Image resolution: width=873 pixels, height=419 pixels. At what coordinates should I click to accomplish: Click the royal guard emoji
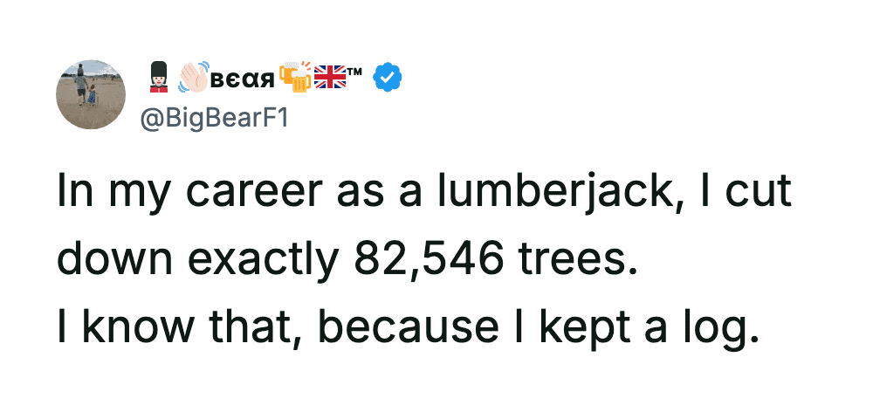click(x=157, y=78)
